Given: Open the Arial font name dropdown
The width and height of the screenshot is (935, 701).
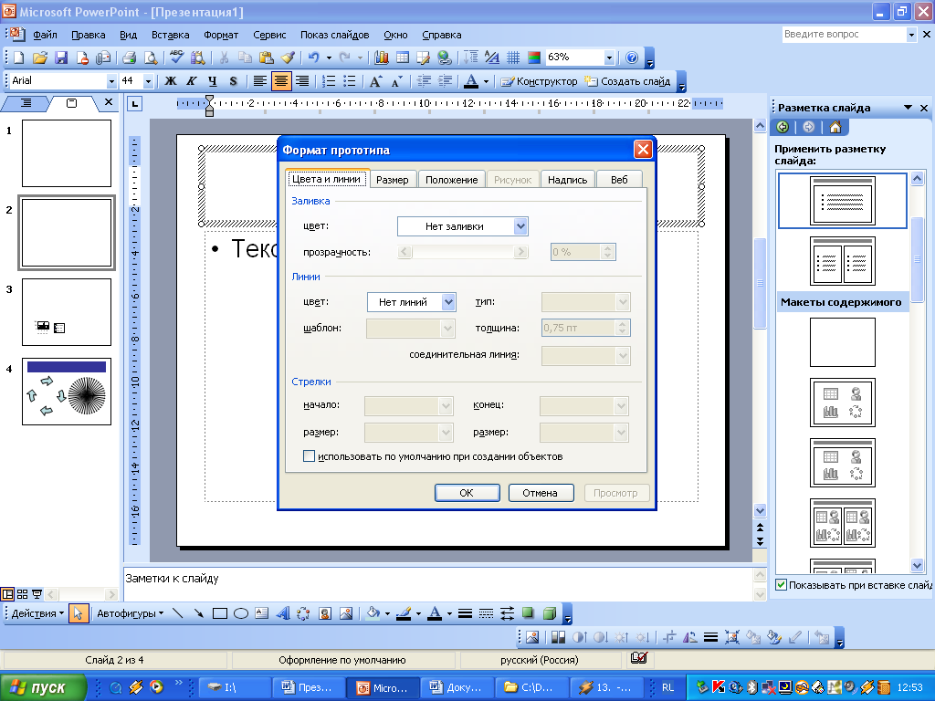Looking at the screenshot, I should [111, 81].
